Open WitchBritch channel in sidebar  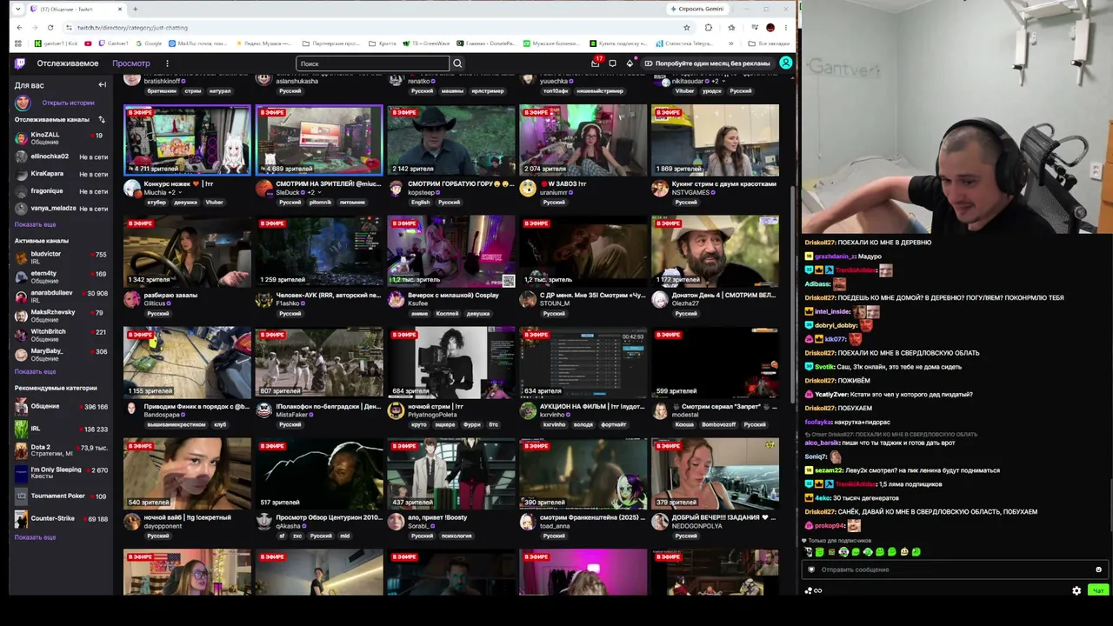pyautogui.click(x=61, y=335)
